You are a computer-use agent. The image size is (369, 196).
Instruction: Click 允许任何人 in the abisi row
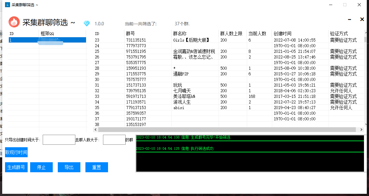341,108
